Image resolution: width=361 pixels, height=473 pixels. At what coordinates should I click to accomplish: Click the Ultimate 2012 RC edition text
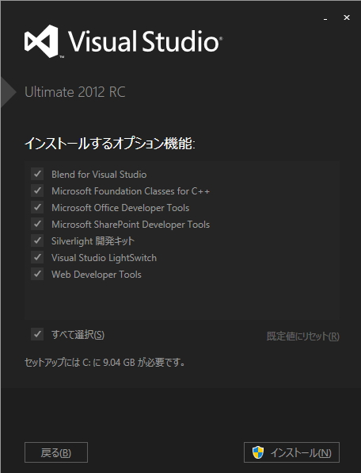tap(75, 92)
